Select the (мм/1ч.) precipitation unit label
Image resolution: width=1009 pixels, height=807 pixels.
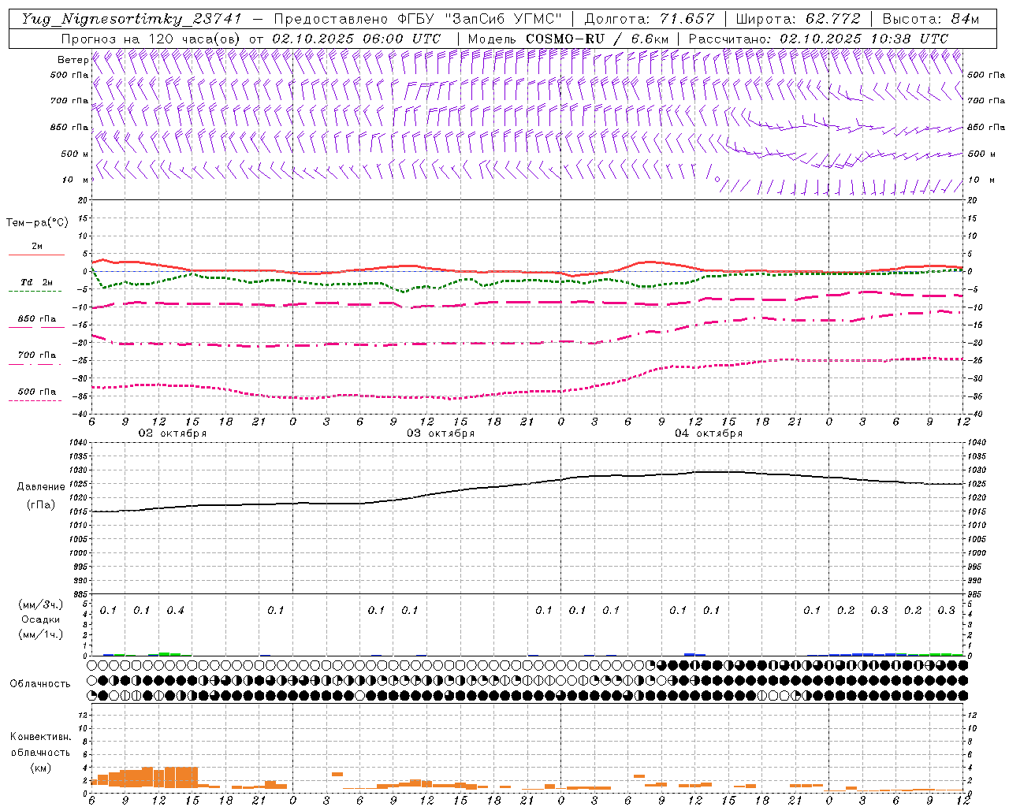(x=40, y=634)
